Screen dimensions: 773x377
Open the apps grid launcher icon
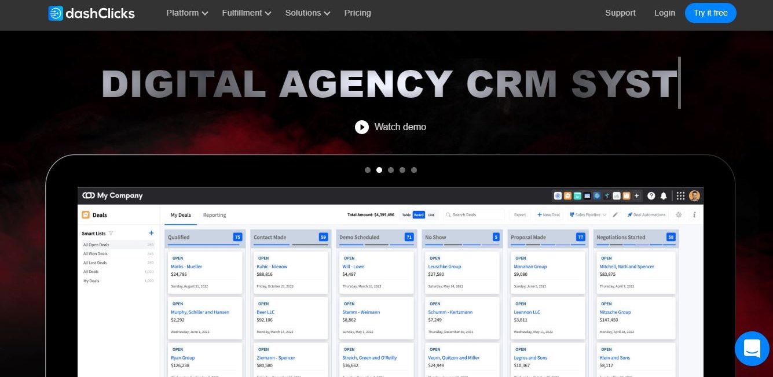coord(680,195)
